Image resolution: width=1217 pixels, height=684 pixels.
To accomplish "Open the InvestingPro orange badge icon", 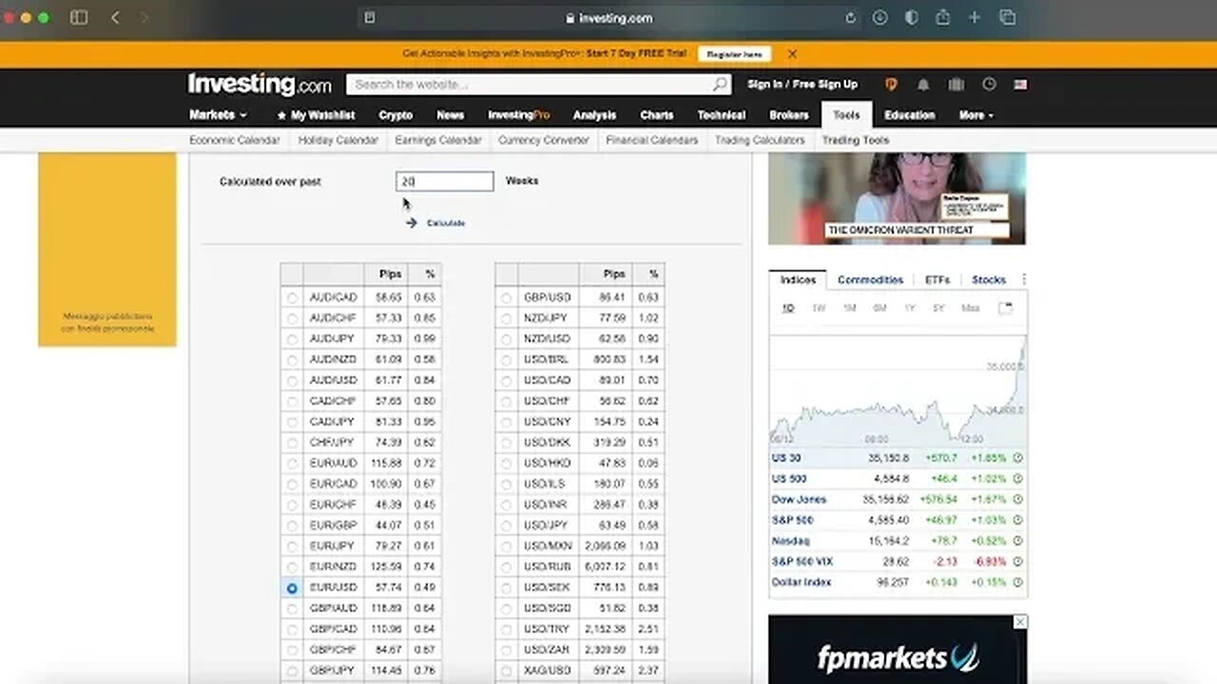I will pyautogui.click(x=891, y=85).
